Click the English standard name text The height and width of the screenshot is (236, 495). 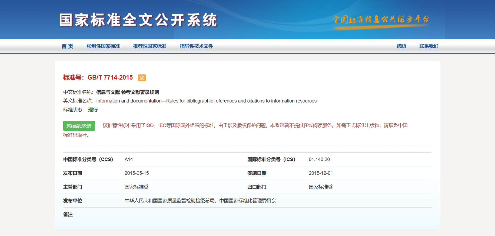(206, 101)
